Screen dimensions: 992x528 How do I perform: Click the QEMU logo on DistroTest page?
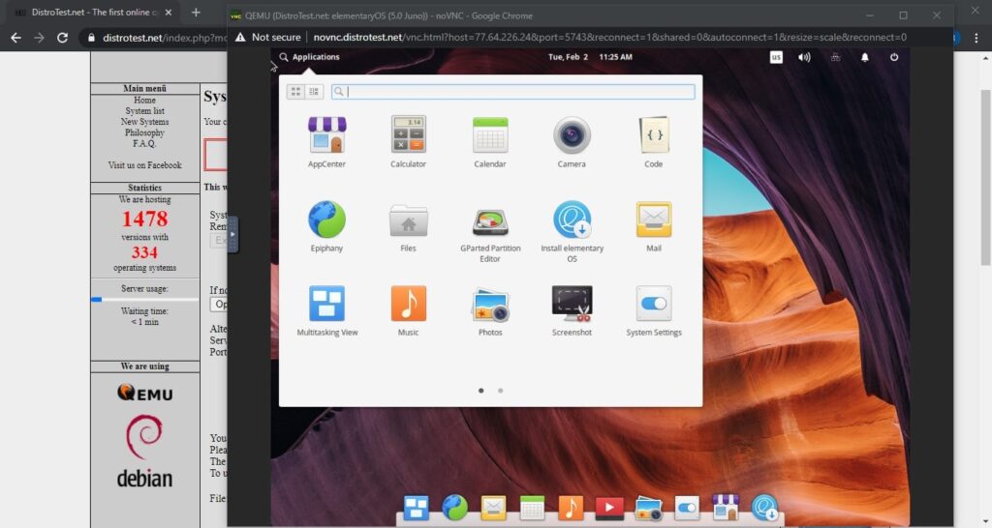pos(145,393)
